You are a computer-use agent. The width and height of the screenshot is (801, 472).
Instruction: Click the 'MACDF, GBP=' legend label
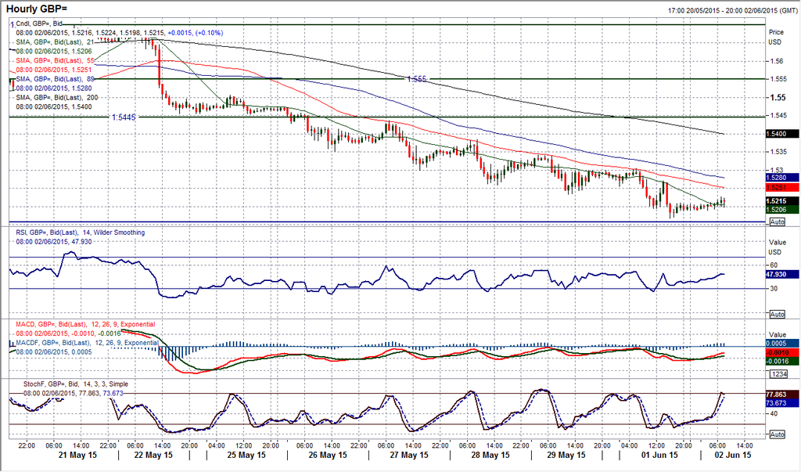[88, 343]
